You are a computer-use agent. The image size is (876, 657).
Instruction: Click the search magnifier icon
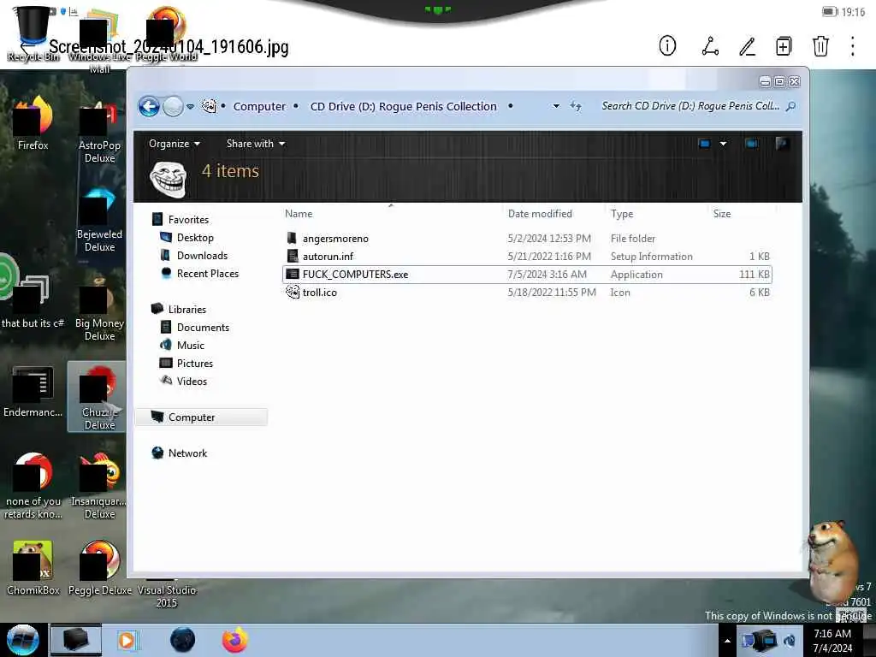[x=790, y=106]
